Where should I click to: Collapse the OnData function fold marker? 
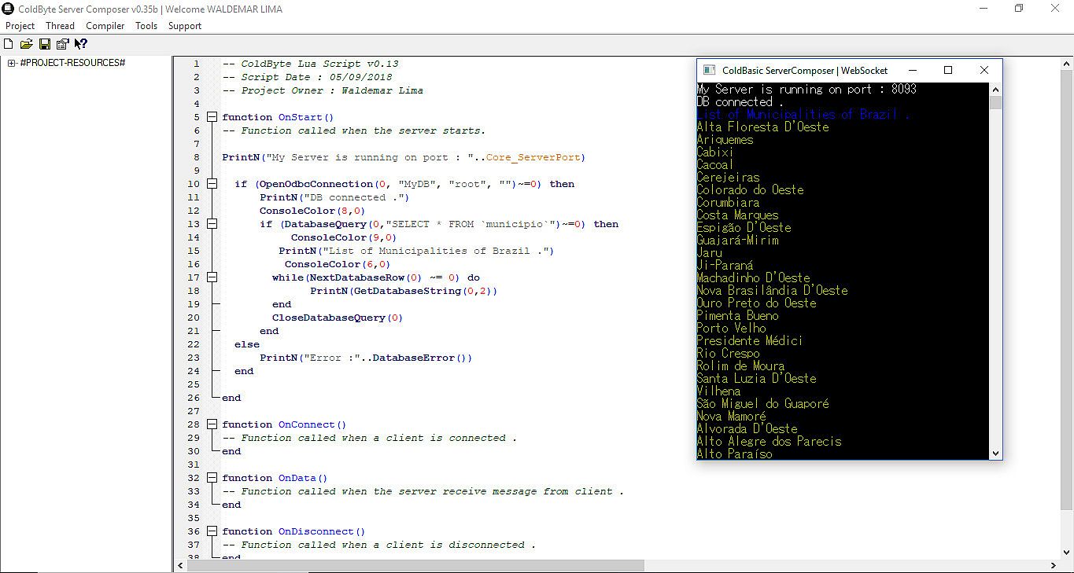point(212,478)
